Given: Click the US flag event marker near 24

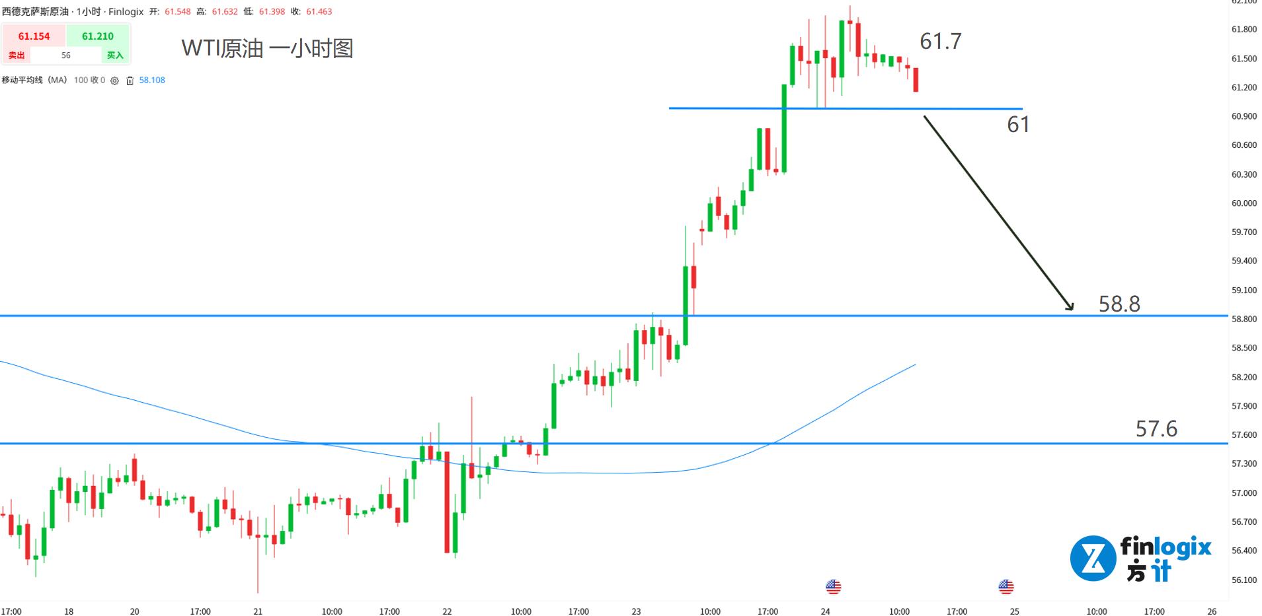Looking at the screenshot, I should point(833,586).
